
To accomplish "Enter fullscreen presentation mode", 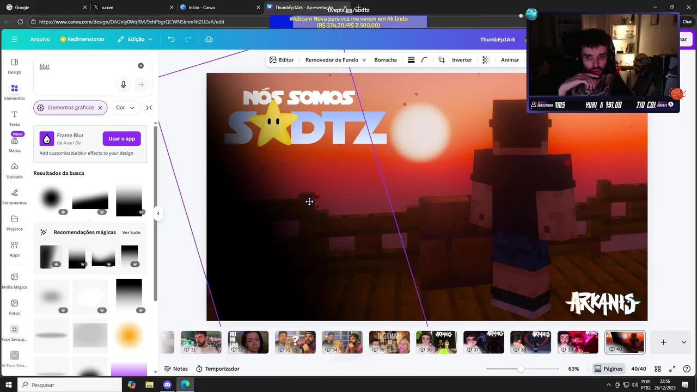I will click(x=672, y=369).
